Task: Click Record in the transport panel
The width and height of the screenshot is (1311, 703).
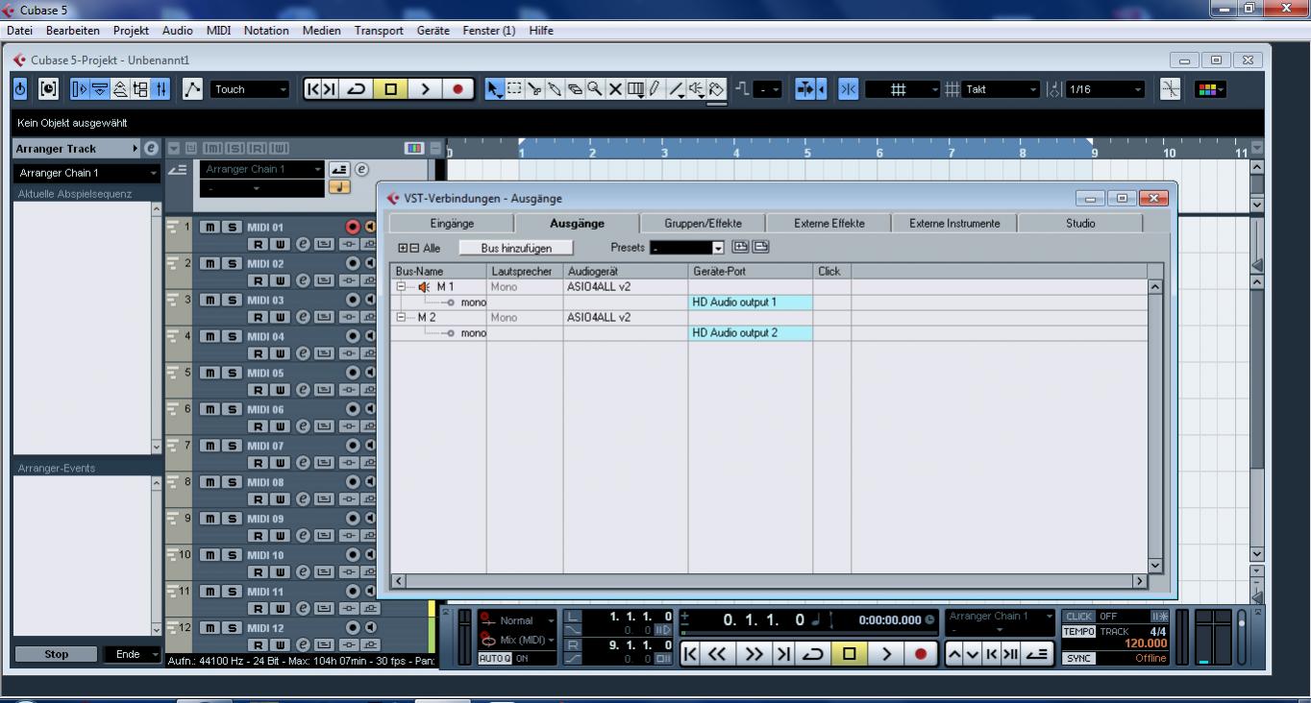Action: point(921,654)
